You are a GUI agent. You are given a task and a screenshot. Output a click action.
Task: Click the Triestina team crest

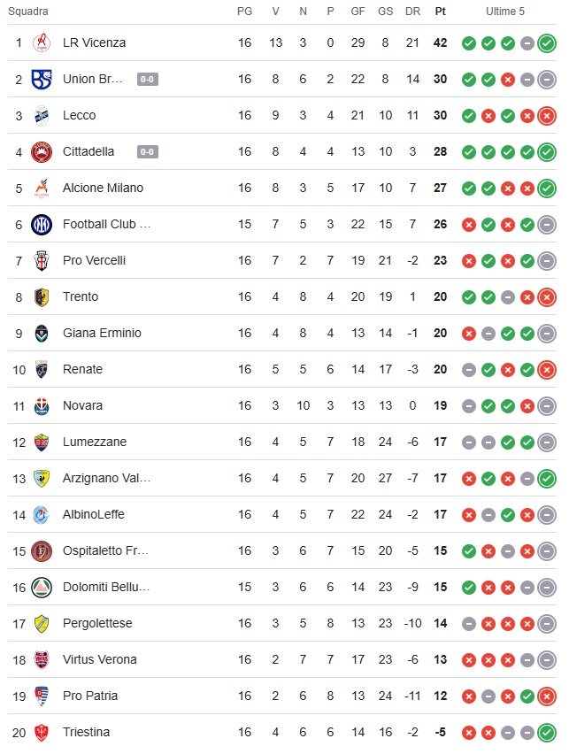pyautogui.click(x=42, y=732)
